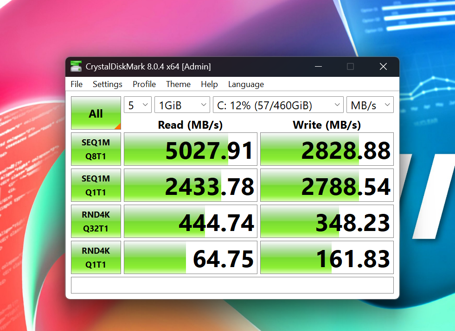Click RND4K Q1T1 write result 161.83
This screenshot has height=331, width=455.
point(327,257)
